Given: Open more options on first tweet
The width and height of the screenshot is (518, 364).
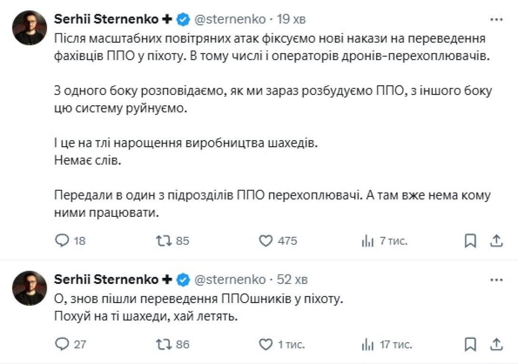Looking at the screenshot, I should tap(497, 20).
